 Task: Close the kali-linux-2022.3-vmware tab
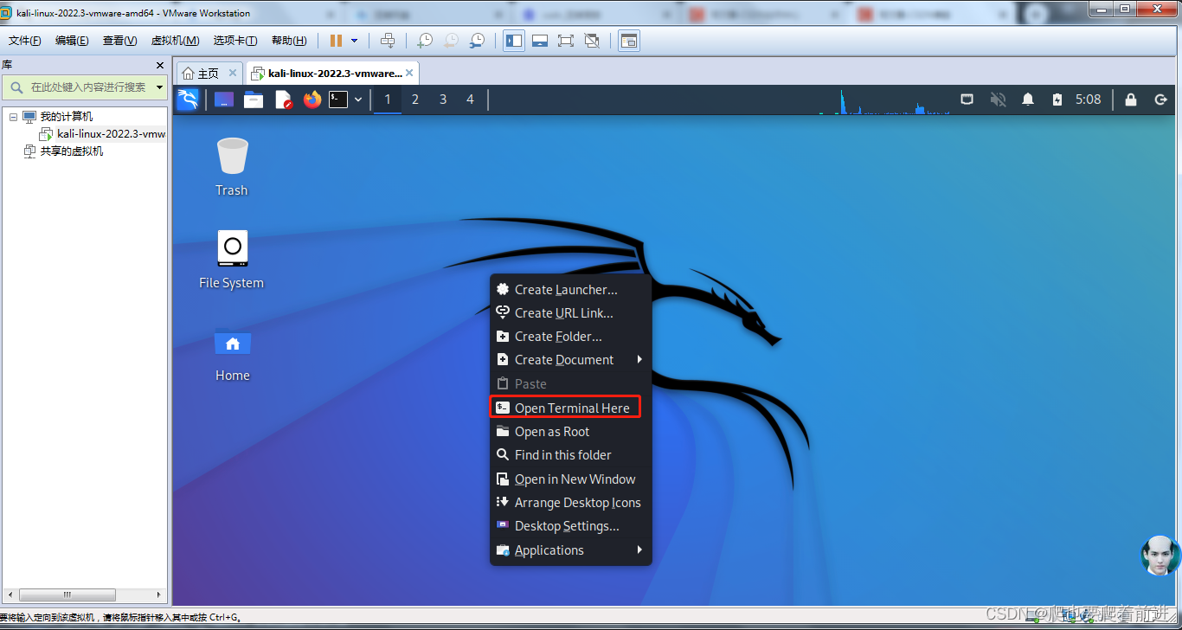[x=410, y=74]
